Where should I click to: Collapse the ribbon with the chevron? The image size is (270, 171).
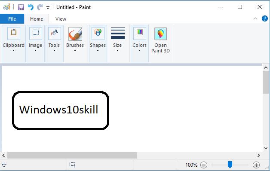click(255, 18)
